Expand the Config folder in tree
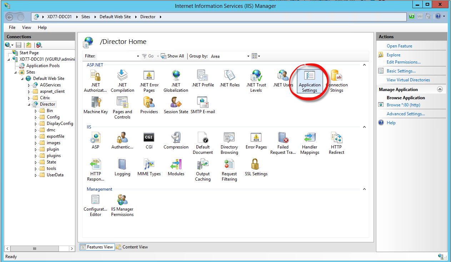This screenshot has width=451, height=262. 36,117
